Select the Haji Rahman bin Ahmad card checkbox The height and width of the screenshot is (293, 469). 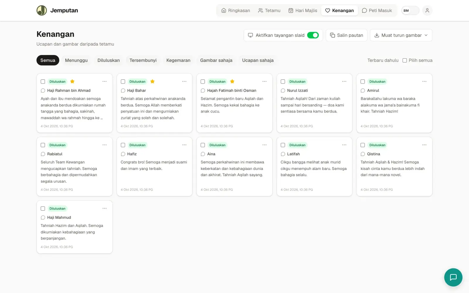pyautogui.click(x=43, y=81)
